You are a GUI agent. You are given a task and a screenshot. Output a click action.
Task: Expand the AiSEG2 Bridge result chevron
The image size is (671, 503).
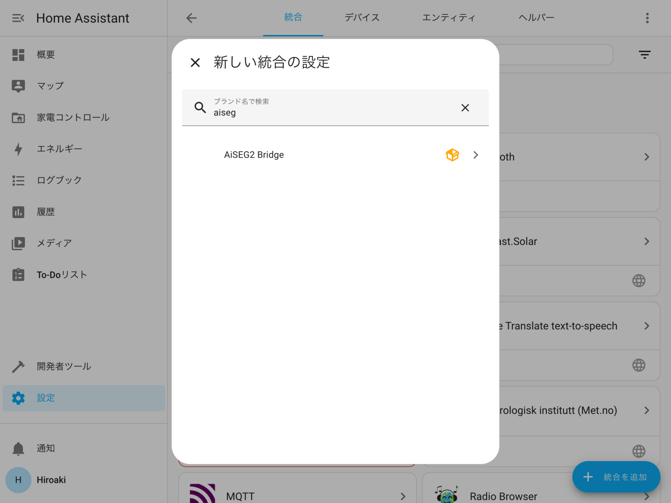tap(476, 155)
